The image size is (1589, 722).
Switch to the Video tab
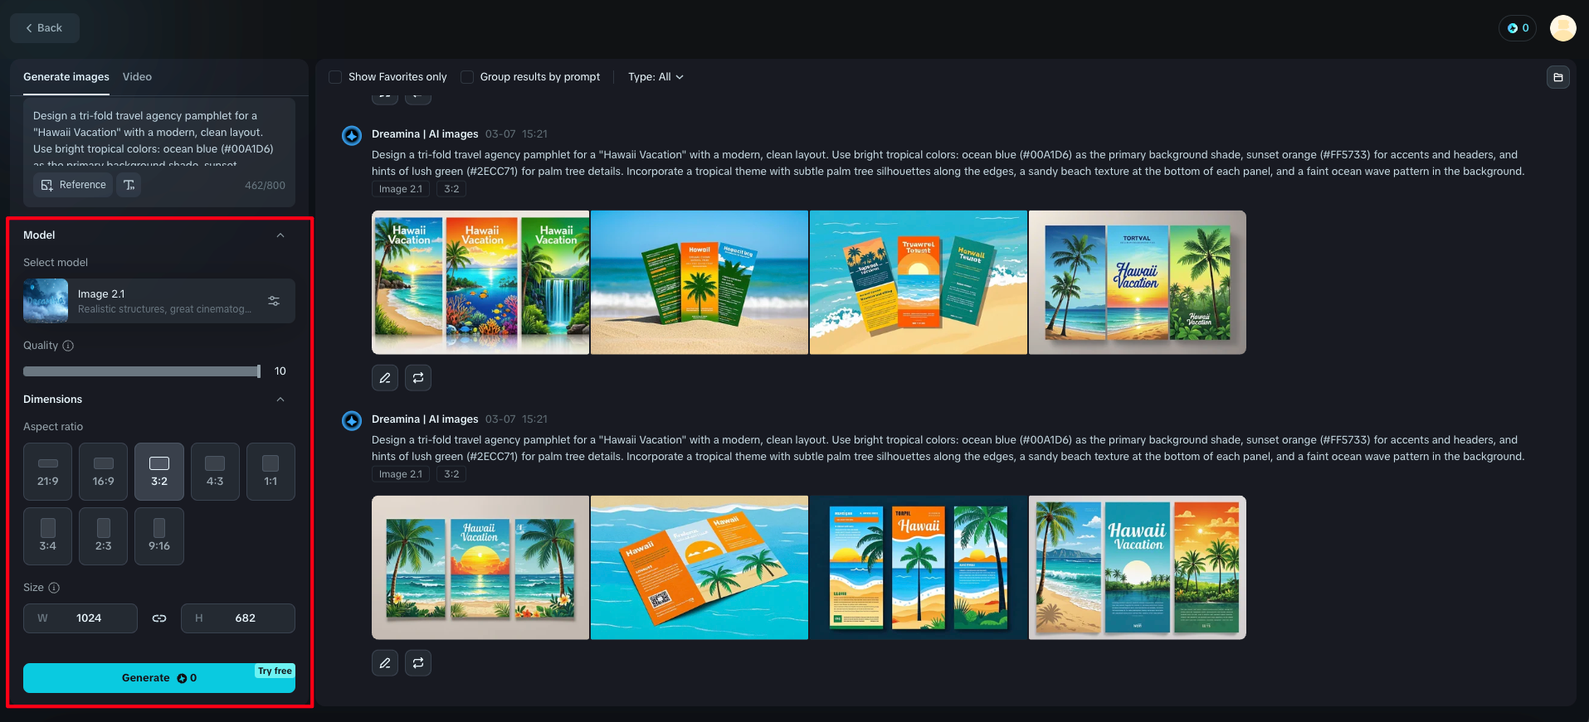(137, 77)
